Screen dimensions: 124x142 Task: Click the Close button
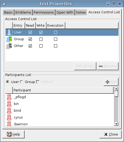click(110, 134)
